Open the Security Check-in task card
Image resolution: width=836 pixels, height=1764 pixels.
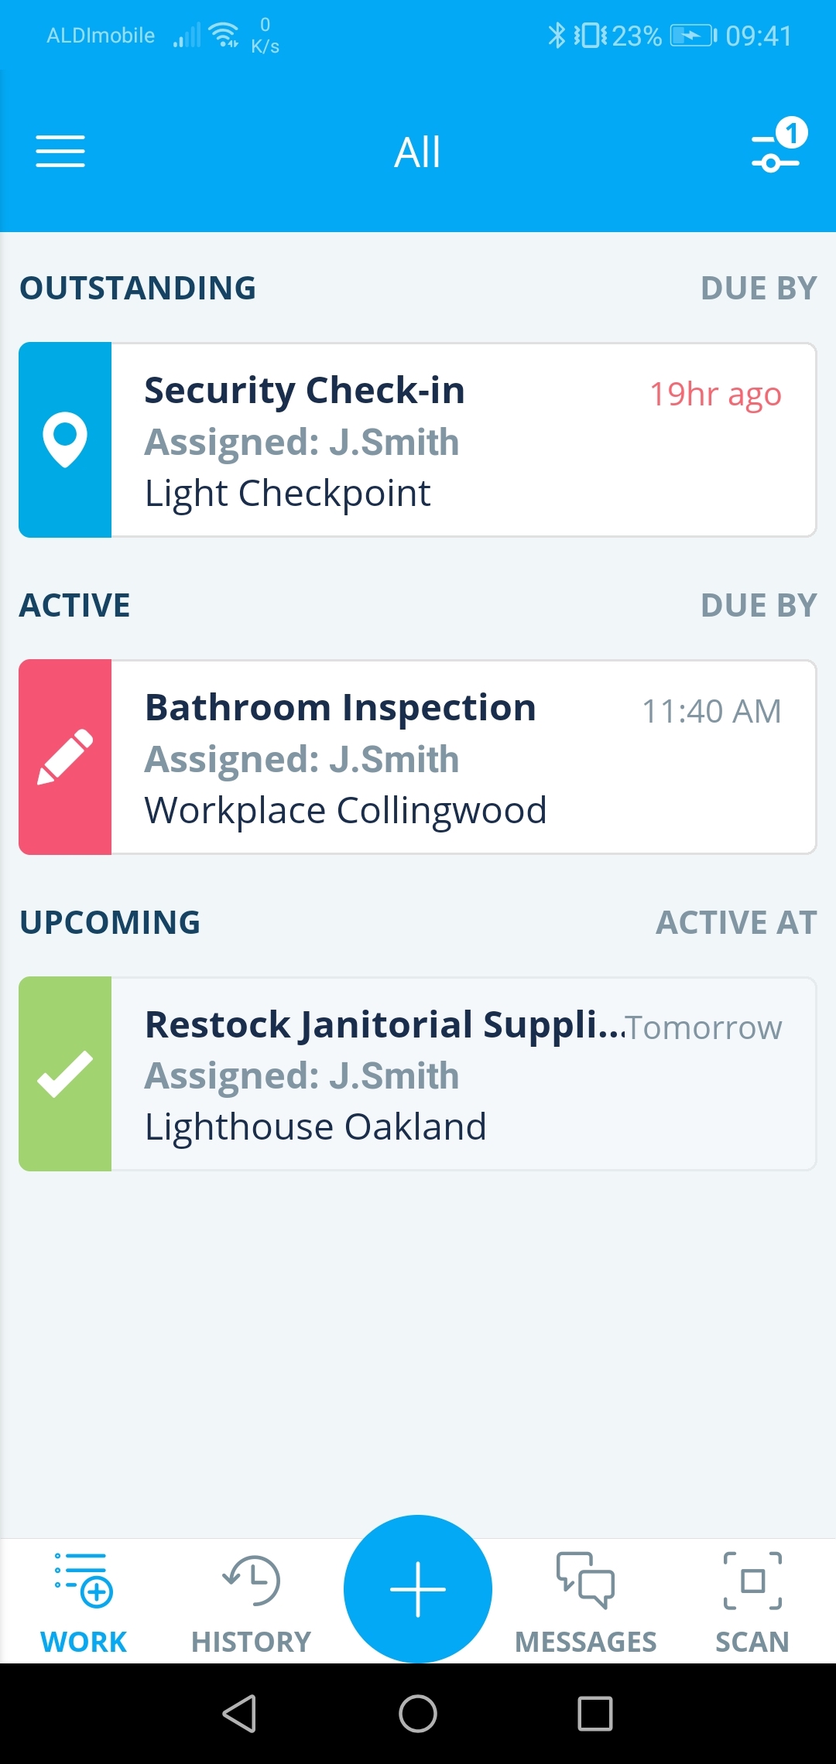pos(418,439)
